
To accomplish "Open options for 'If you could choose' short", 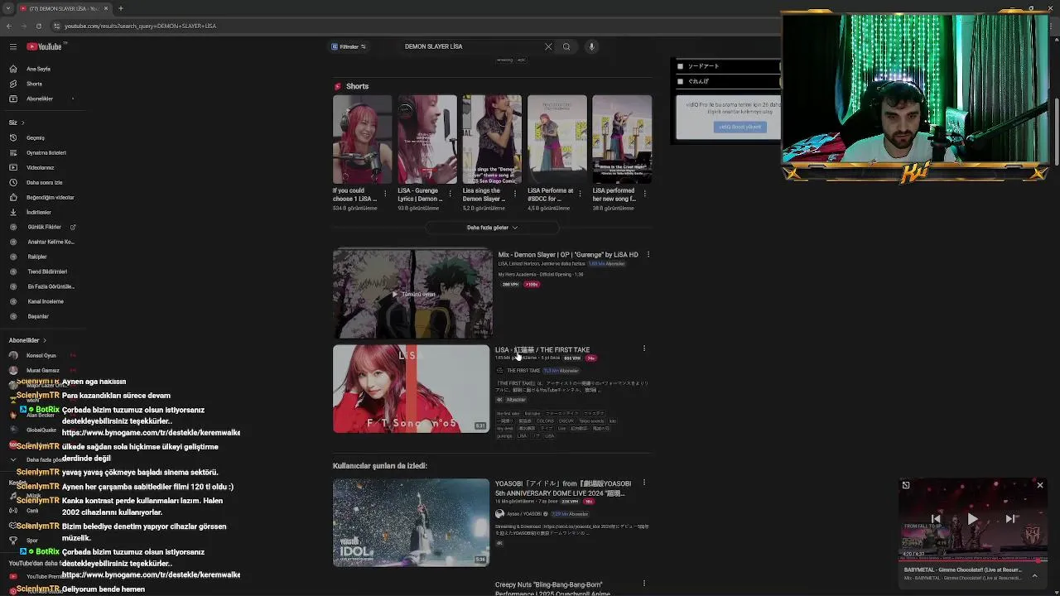I will [x=386, y=194].
